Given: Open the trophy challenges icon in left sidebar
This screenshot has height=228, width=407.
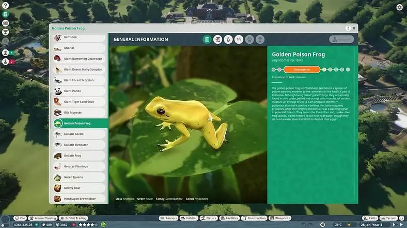Looking at the screenshot, I should [5, 32].
